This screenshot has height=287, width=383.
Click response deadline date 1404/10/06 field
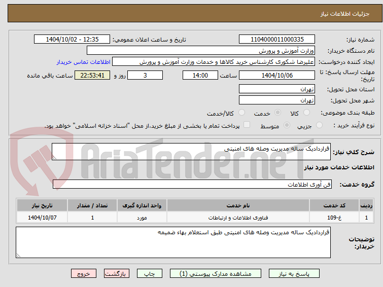click(x=277, y=75)
